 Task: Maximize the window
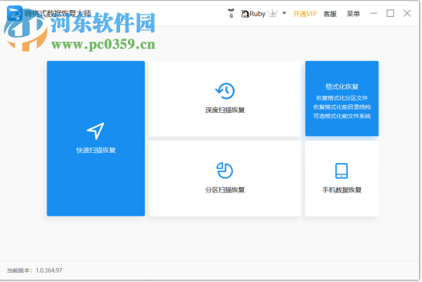coord(390,13)
